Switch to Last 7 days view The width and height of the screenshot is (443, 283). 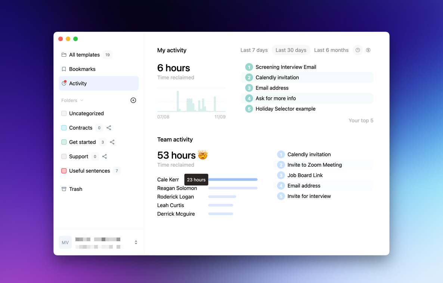click(254, 50)
